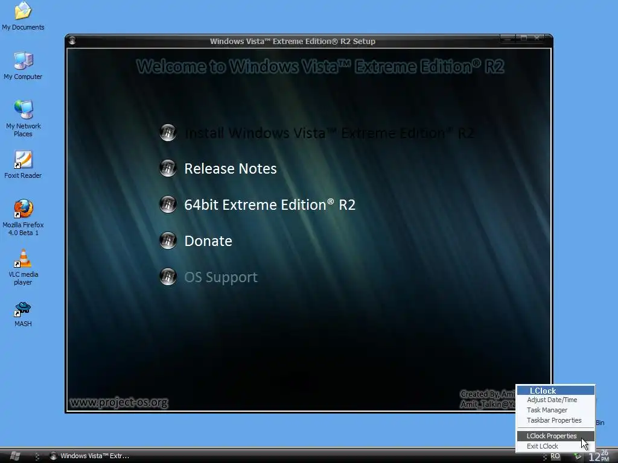Open the 64bit Extreme Edition R2 option
The width and height of the screenshot is (618, 463).
270,205
